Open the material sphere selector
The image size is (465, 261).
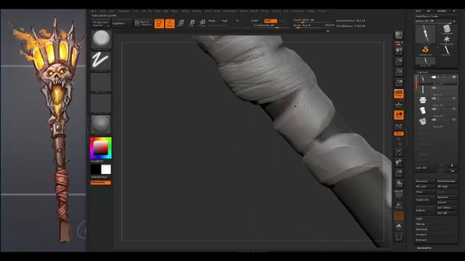(x=100, y=124)
